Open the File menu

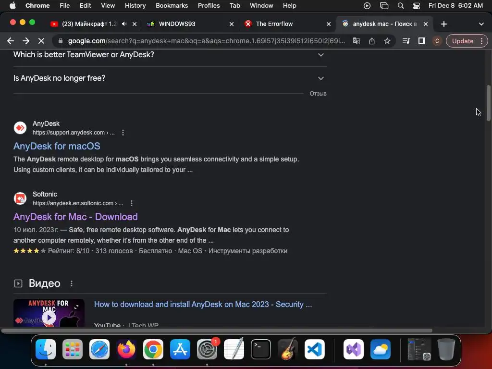coord(65,6)
